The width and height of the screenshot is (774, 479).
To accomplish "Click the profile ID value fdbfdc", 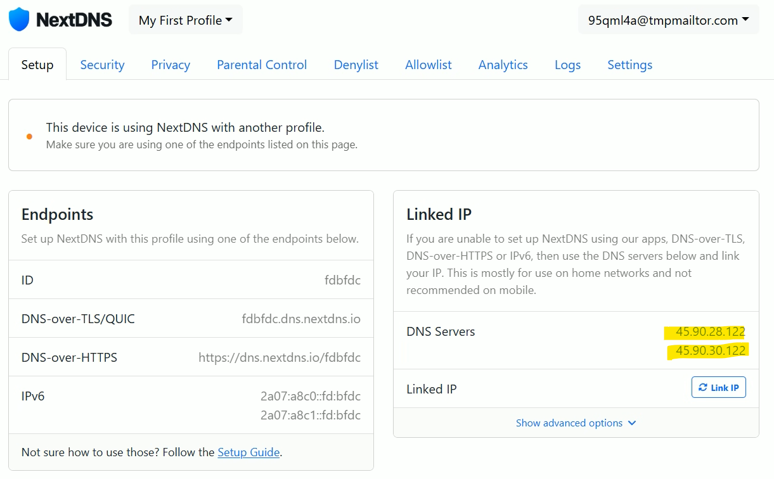I will [342, 280].
